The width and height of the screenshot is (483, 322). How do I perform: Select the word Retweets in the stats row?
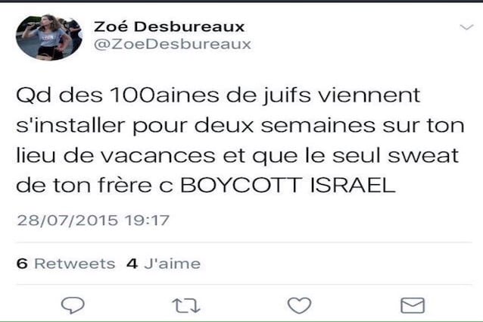tap(74, 264)
